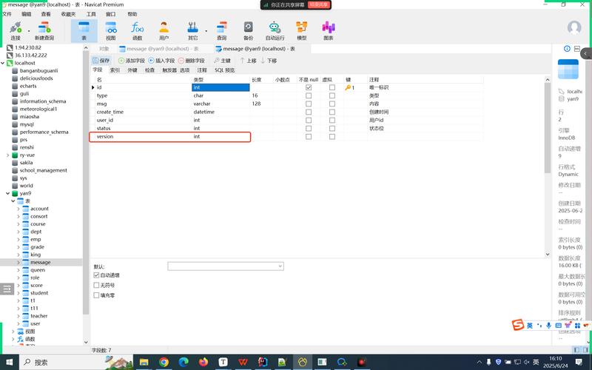Click the version field name cell

[x=141, y=137]
